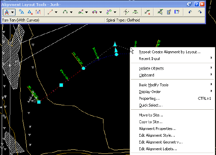Click the Tan-Tan (With Curves) status text

(21, 20)
